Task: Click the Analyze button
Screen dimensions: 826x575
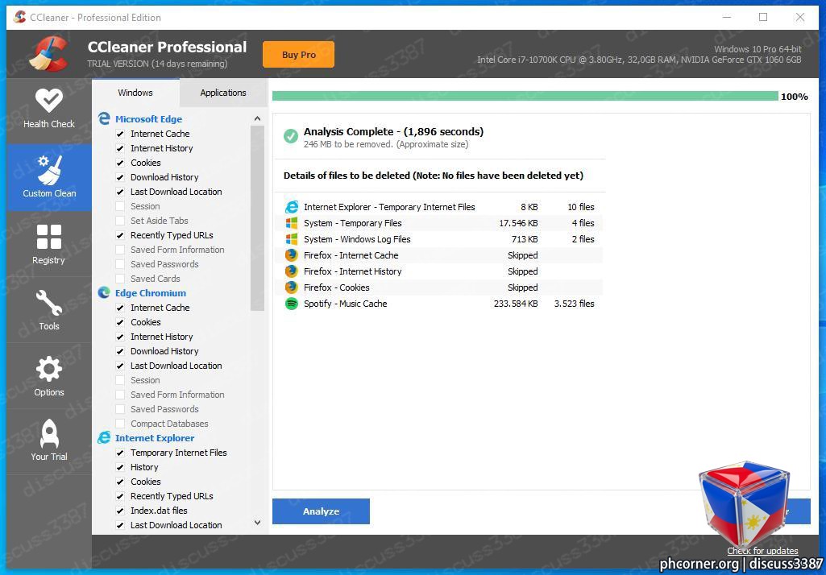Action: [x=321, y=511]
